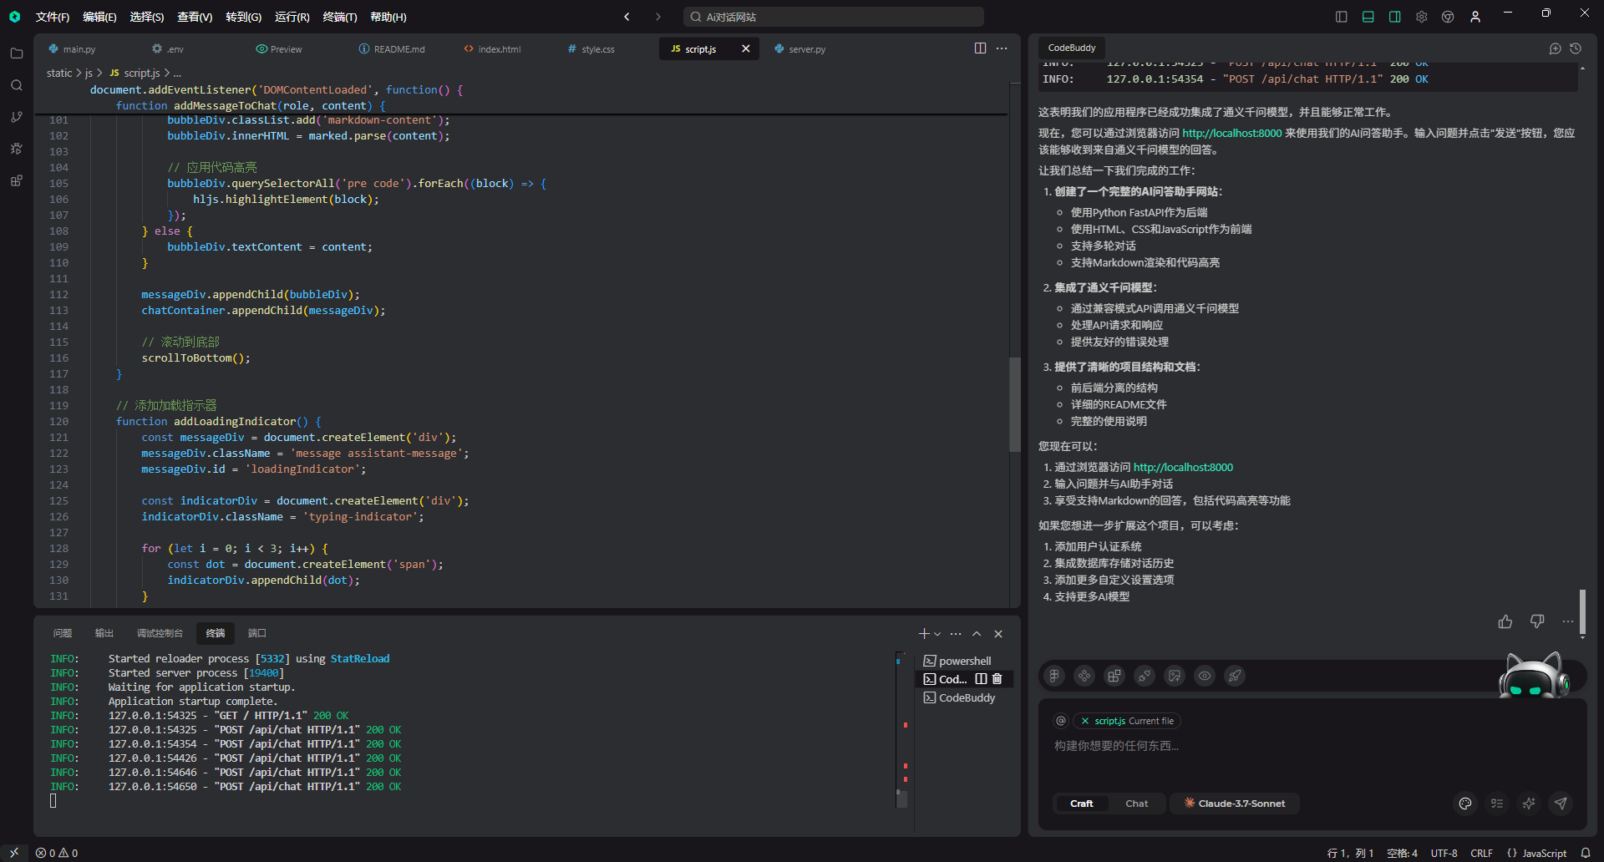Click the sparkle enhance prompt icon

[1529, 804]
